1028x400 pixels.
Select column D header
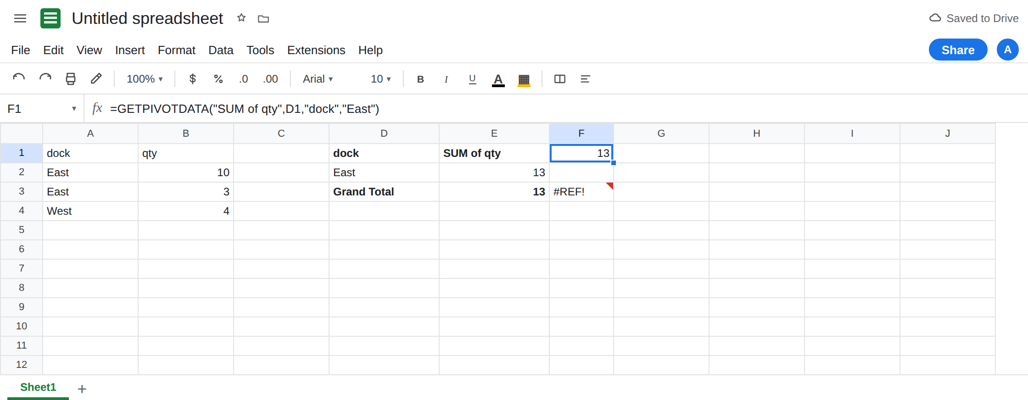click(x=384, y=133)
